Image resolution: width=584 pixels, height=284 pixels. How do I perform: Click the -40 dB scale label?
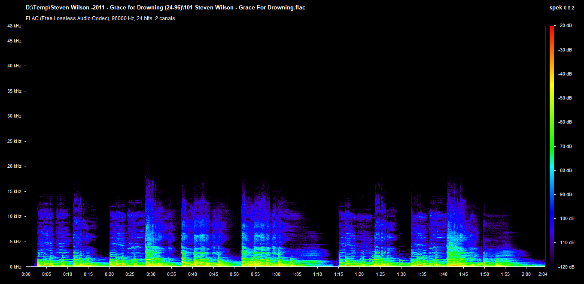click(x=565, y=74)
